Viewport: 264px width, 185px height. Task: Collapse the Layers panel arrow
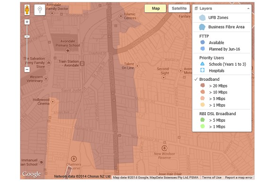click(x=248, y=8)
